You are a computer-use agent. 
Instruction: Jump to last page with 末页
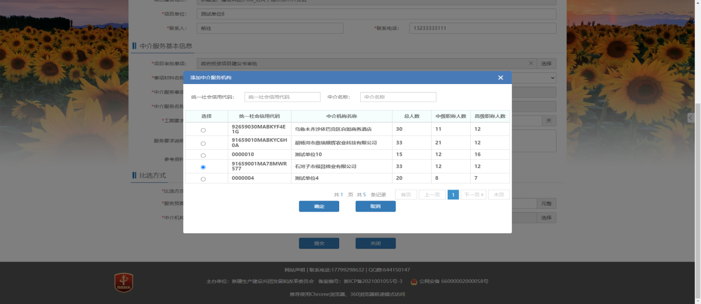pos(499,195)
